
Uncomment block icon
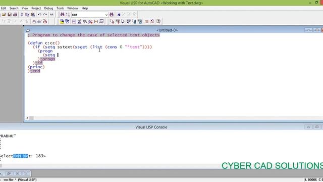152,21
